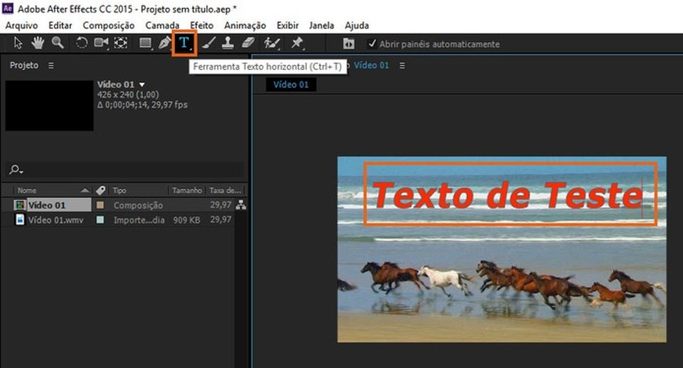The width and height of the screenshot is (683, 368).
Task: Select the Rotation tool
Action: [x=81, y=43]
